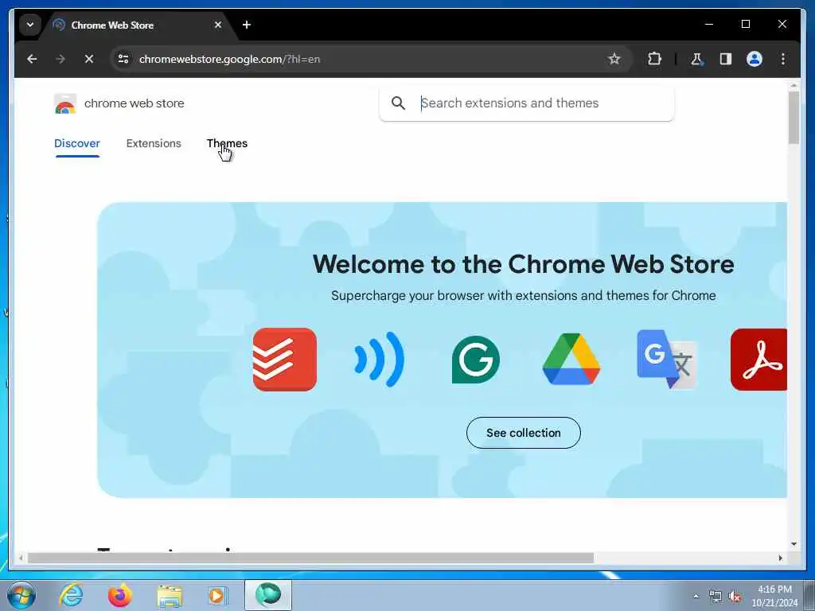The image size is (815, 611).
Task: Click the Welcome to the Chrome Web Store heading
Action: pos(524,264)
